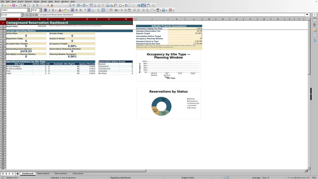The height and width of the screenshot is (179, 318).
Task: Click the Export as PDF icon
Action: click(21, 5)
